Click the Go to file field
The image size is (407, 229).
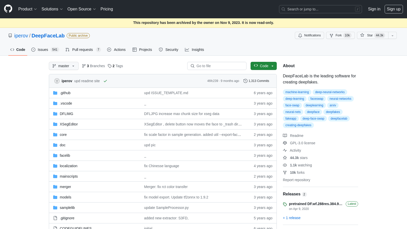point(217,66)
